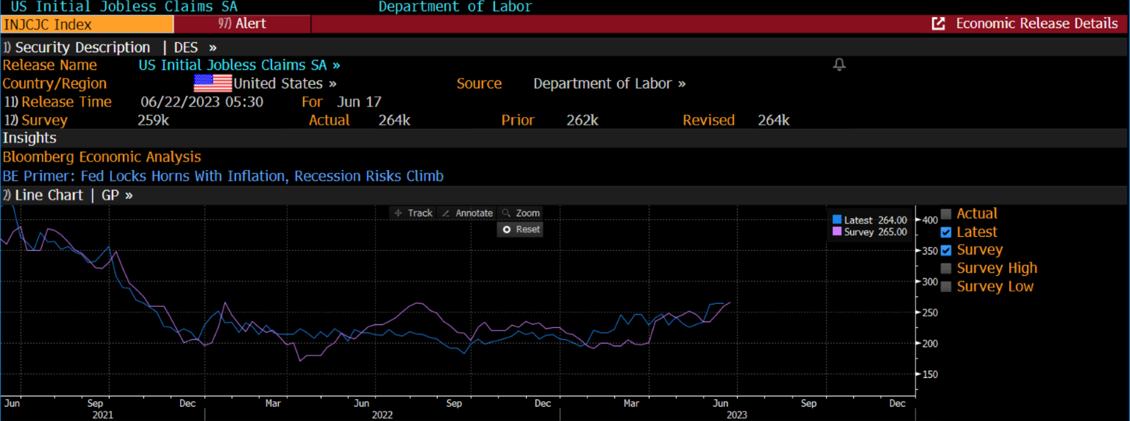This screenshot has height=421, width=1130.
Task: Click the INJCJC Index input field
Action: (88, 25)
